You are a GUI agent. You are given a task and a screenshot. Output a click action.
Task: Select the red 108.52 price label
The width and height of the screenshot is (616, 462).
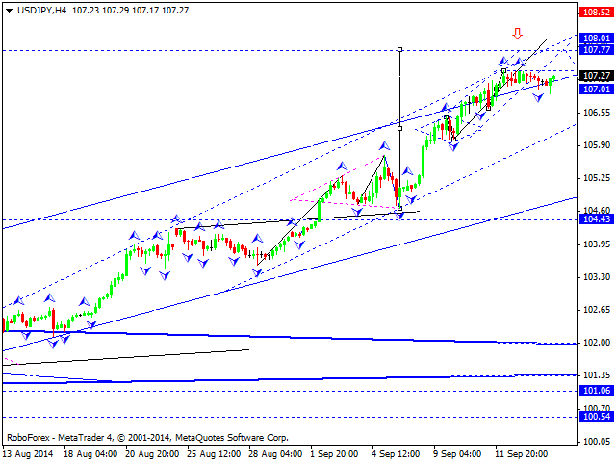tap(596, 13)
